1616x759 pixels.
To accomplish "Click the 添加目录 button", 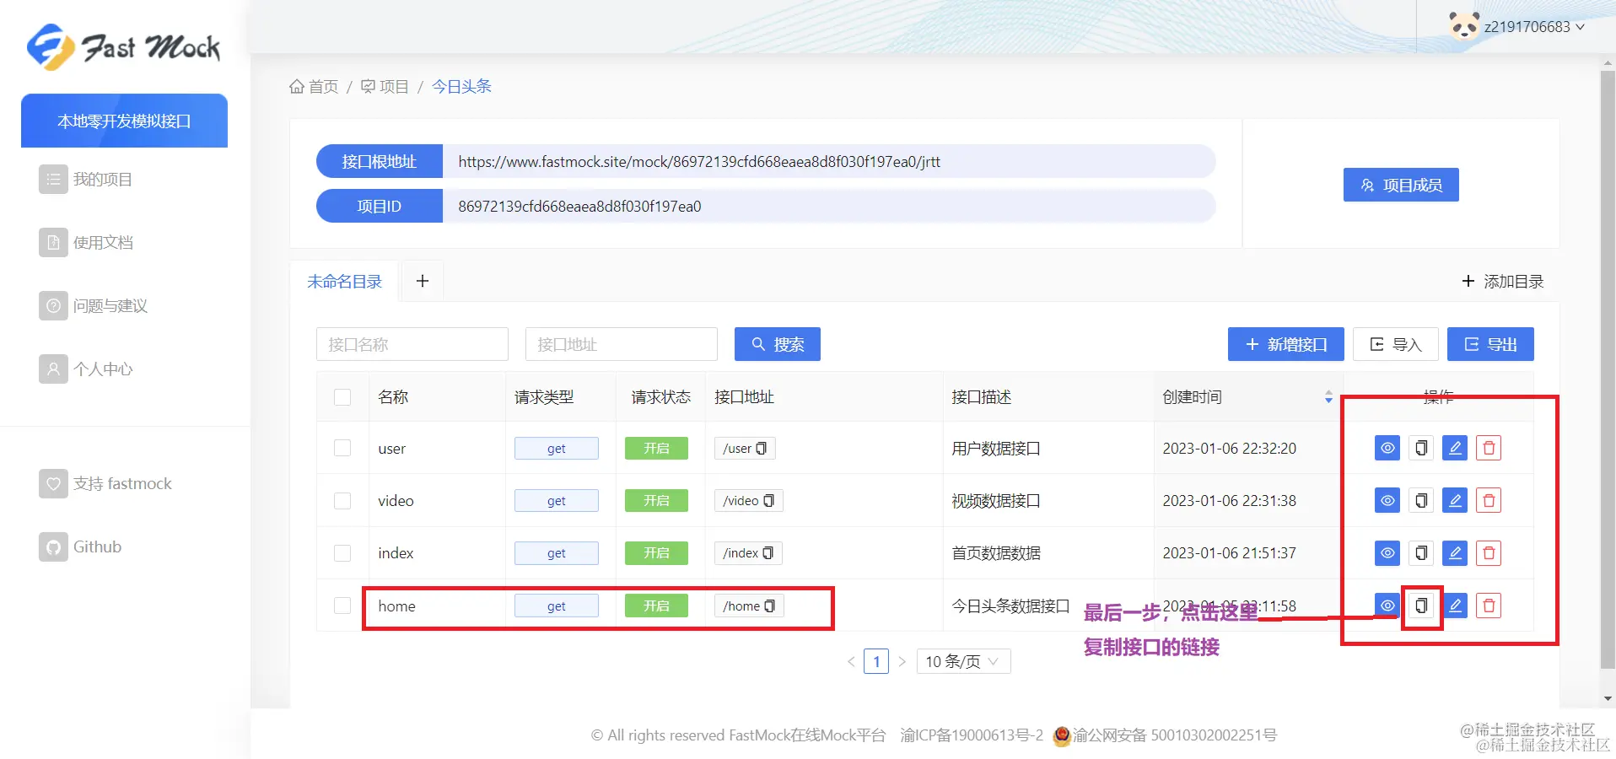I will [x=1503, y=282].
